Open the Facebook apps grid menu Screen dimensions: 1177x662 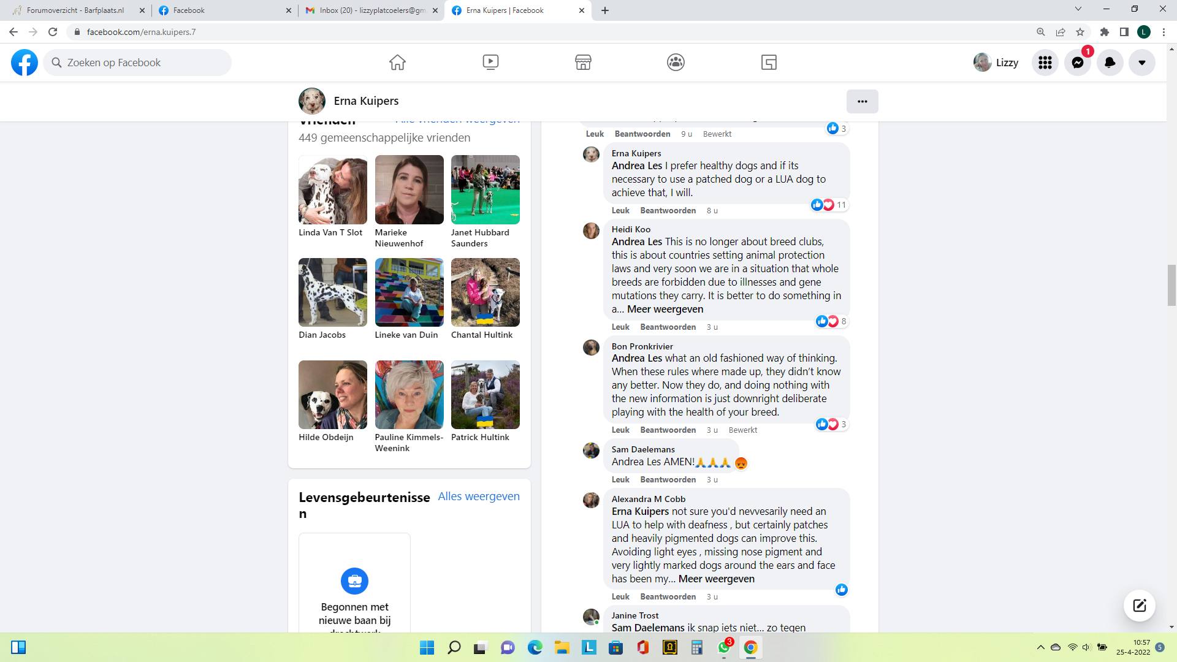click(x=1045, y=63)
